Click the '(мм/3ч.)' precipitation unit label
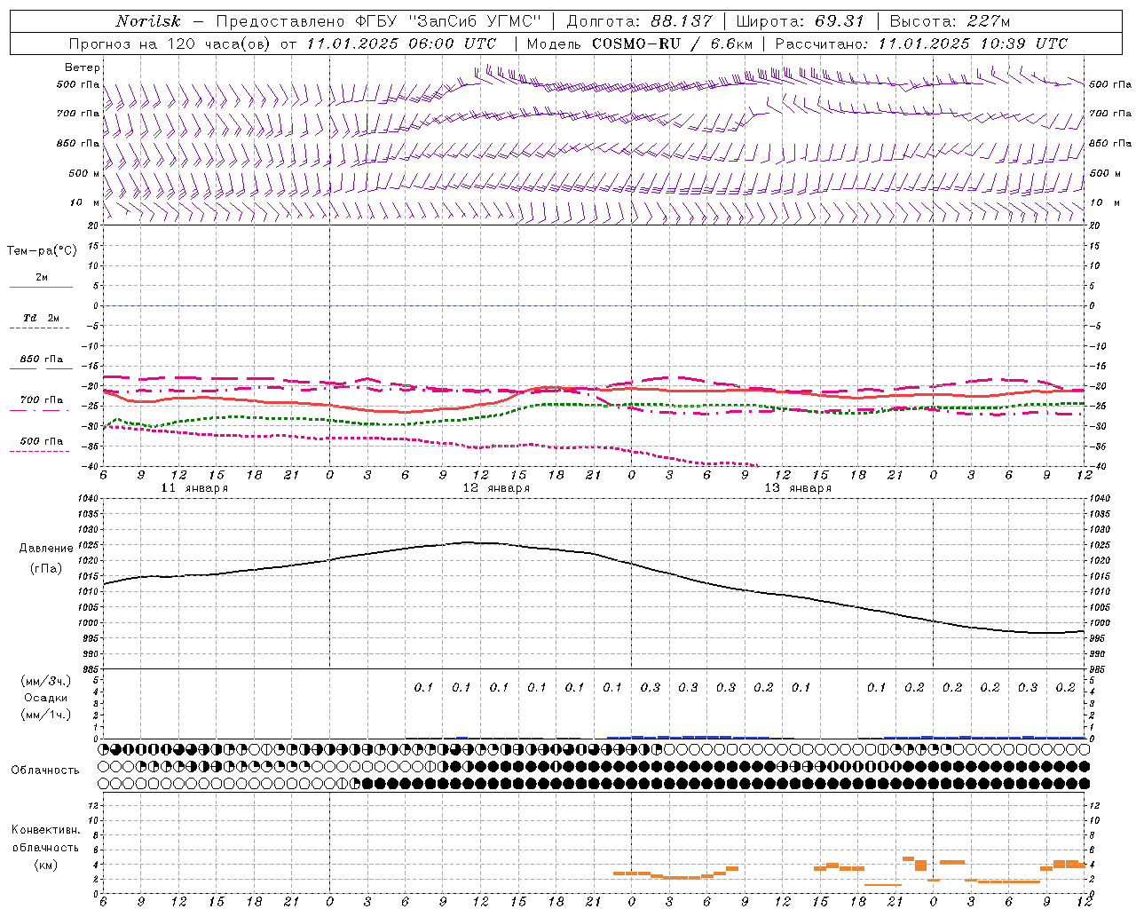This screenshot has width=1136, height=909. coord(46,681)
